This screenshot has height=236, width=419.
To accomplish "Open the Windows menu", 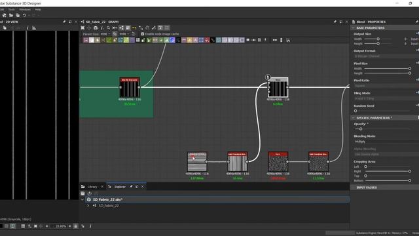I will (25, 9).
